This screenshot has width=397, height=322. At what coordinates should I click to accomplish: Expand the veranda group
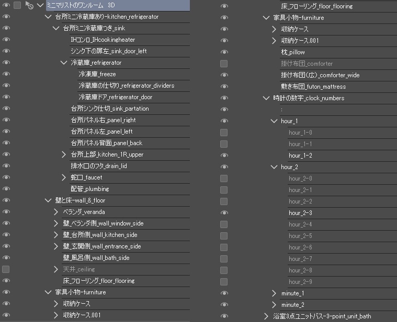[x=56, y=212]
